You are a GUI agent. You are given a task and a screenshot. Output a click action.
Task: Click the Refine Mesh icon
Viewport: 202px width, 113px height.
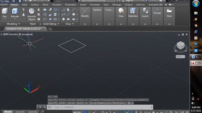pyautogui.click(x=39, y=19)
